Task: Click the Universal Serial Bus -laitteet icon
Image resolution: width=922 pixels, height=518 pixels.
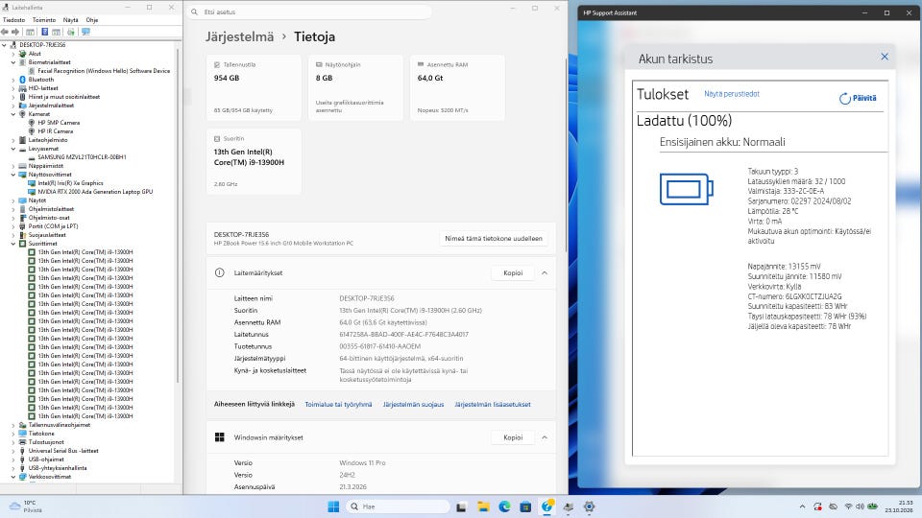Action: (x=22, y=451)
